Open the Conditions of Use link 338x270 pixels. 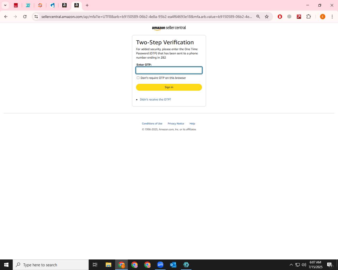(152, 123)
